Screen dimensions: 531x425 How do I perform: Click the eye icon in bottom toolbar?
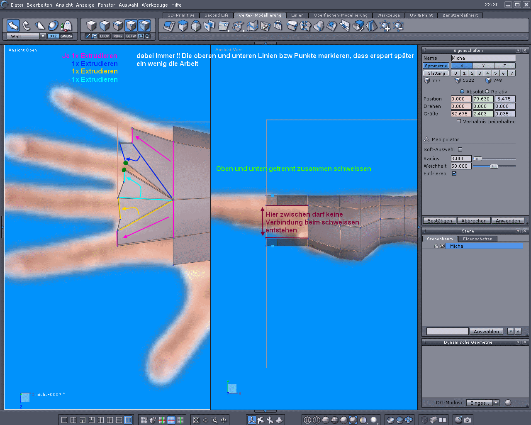click(224, 420)
